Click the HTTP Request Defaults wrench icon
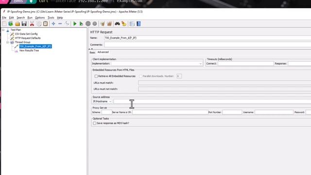Image resolution: width=311 pixels, height=175 pixels. [12, 38]
